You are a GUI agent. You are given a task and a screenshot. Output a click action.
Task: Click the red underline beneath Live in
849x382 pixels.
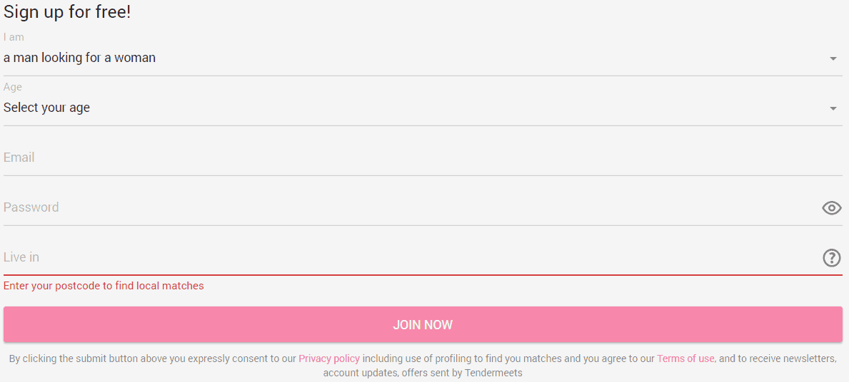coord(423,275)
